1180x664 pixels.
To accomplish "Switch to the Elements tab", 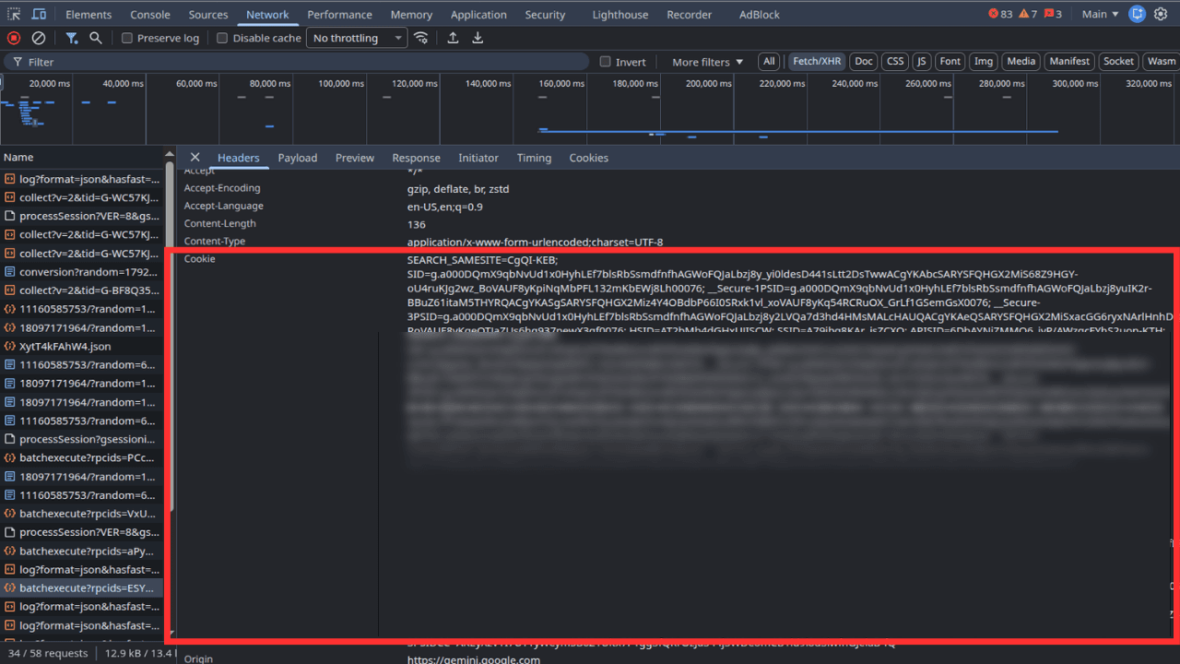I will point(88,14).
